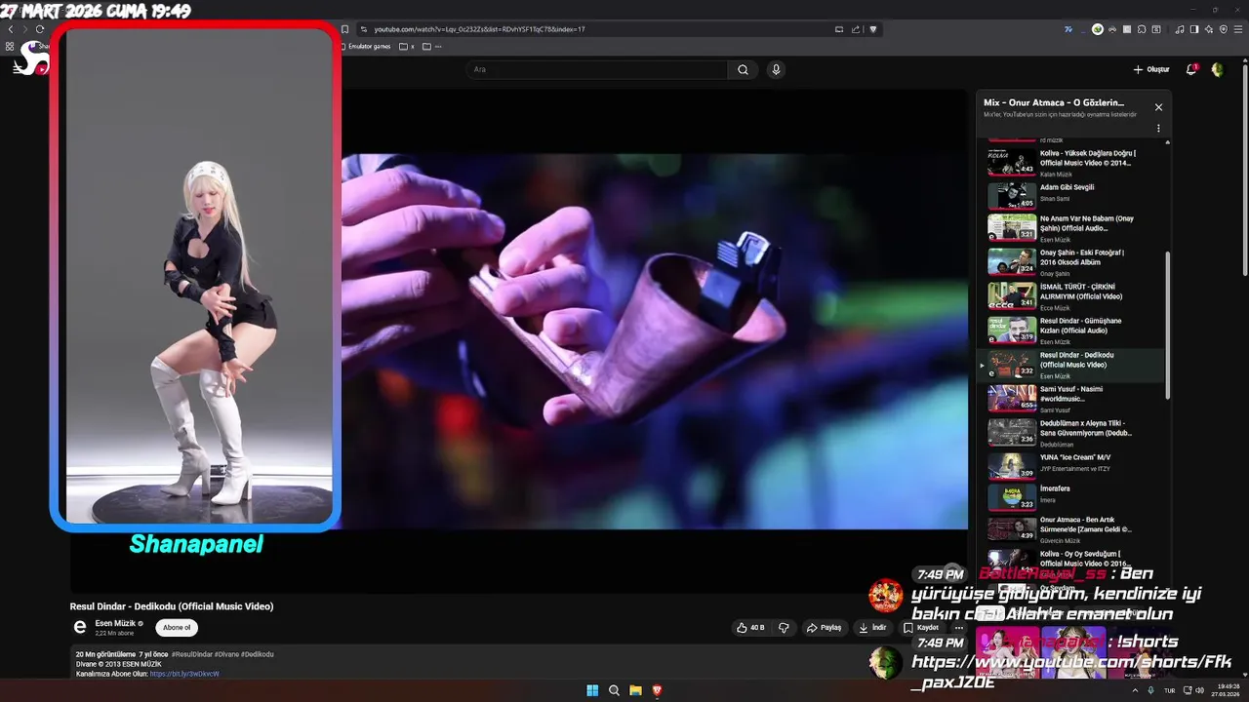Open the bookmark folder labeled x
This screenshot has height=702, width=1249.
[407, 46]
